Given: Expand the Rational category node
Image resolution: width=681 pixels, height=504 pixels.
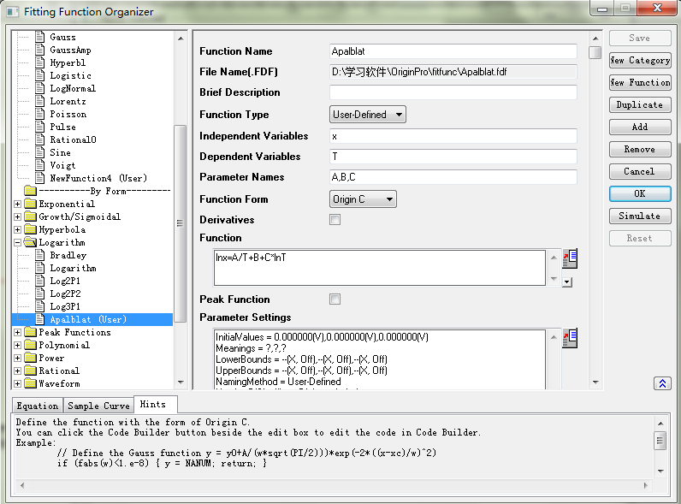Looking at the screenshot, I should [x=17, y=371].
